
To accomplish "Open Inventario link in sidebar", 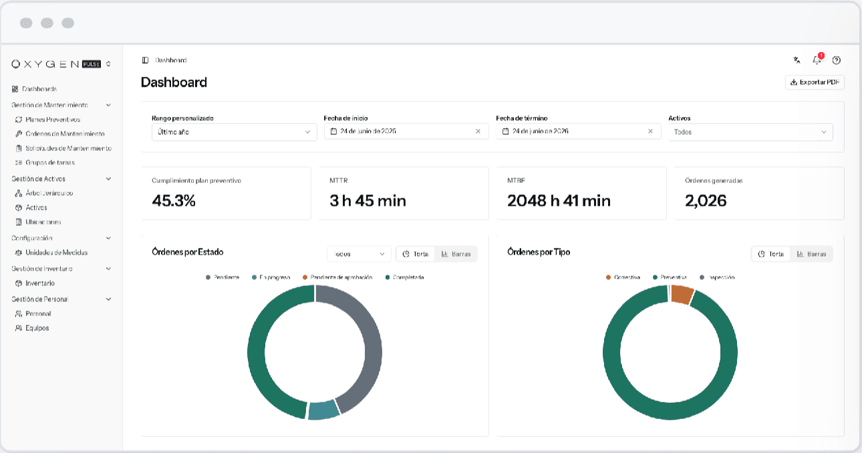I will coord(40,283).
